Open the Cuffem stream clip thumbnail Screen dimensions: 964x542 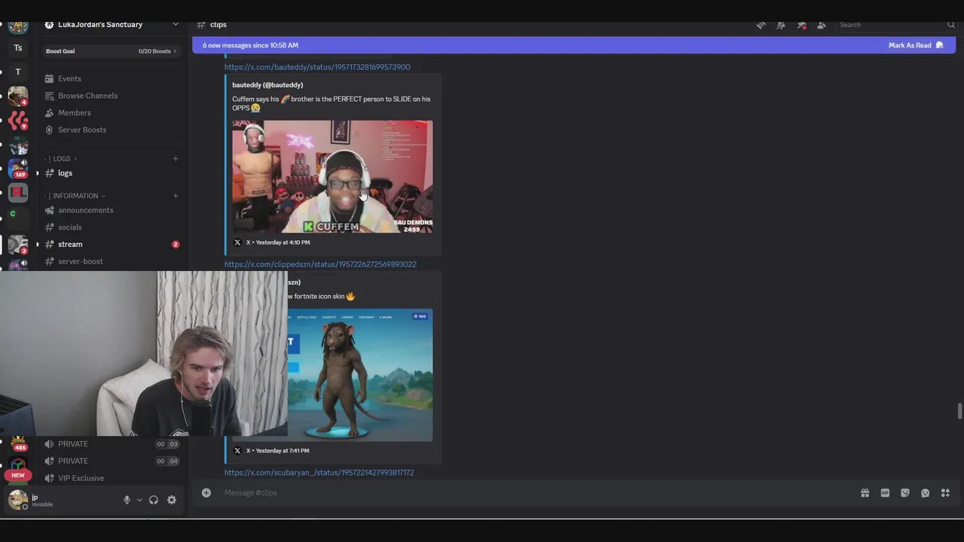pyautogui.click(x=332, y=177)
